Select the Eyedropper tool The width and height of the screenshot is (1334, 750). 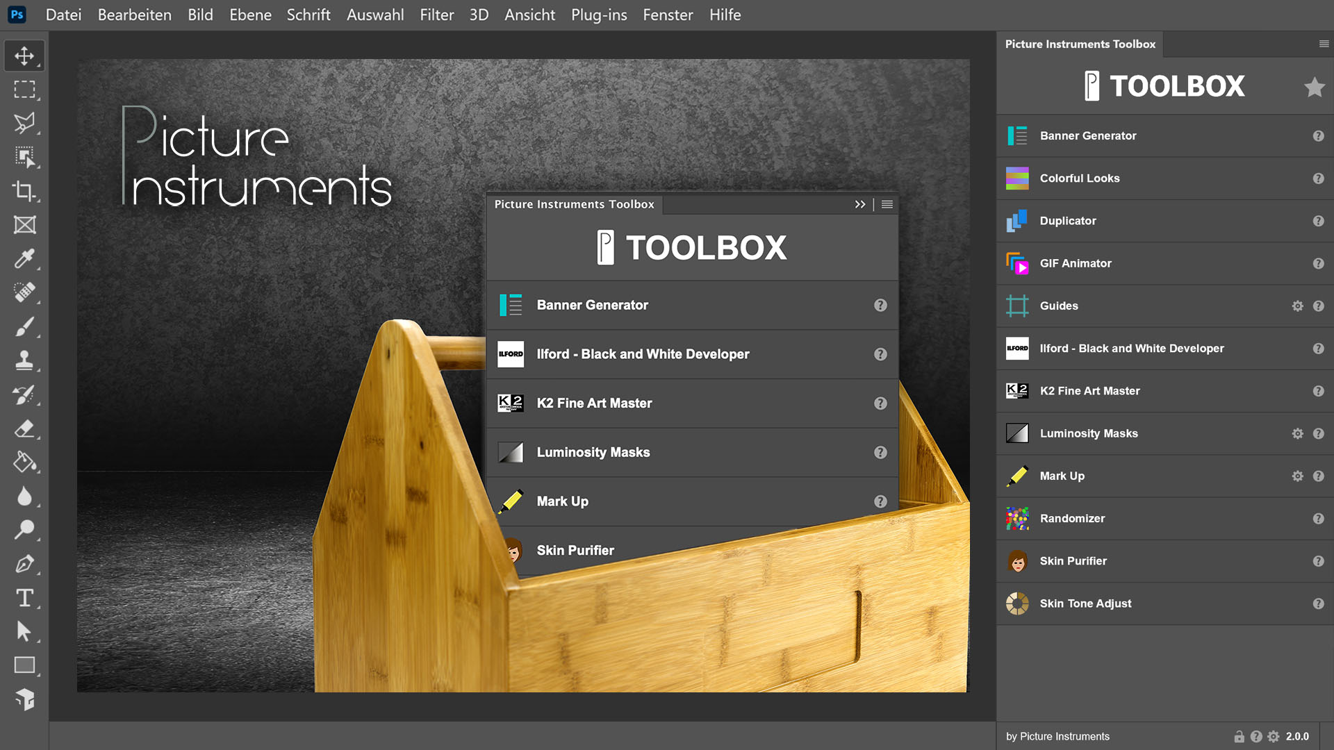(x=24, y=259)
